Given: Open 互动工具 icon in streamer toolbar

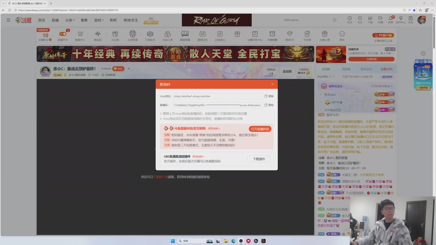Looking at the screenshot, I should tap(167, 36).
